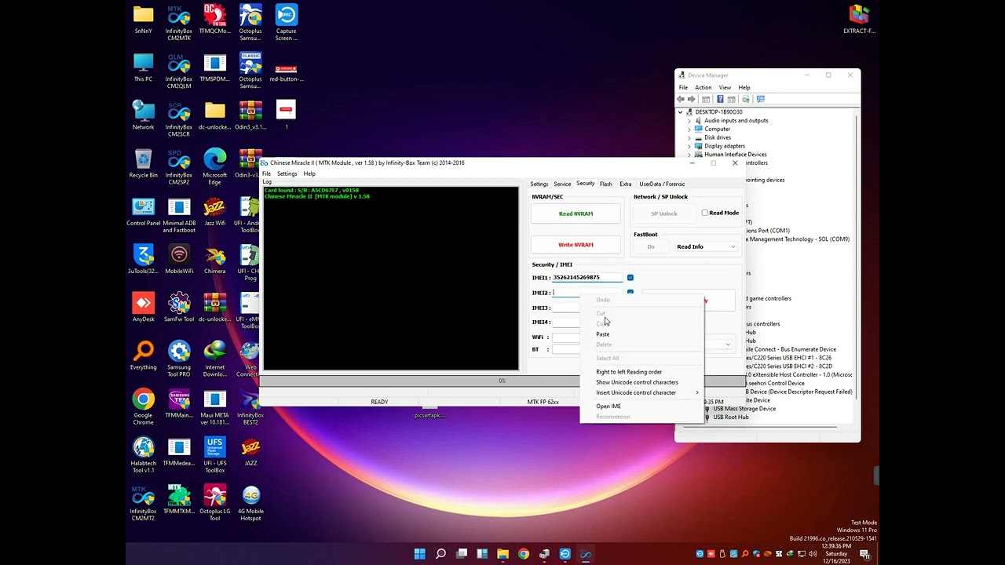Open Everything search desktop shortcut
Screen dimensions: 1005x565
click(143, 355)
